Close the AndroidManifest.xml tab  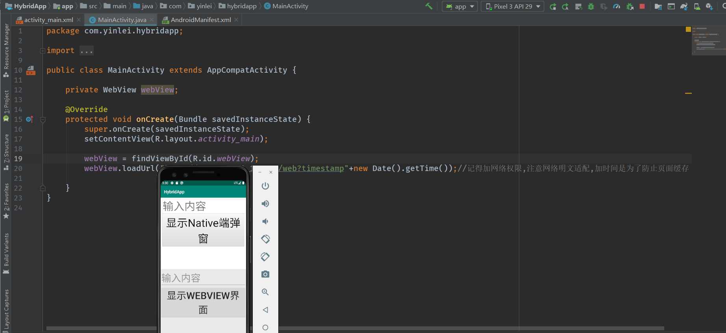[236, 20]
